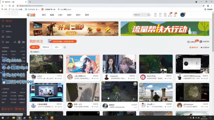Click the search magnifier icon
Viewport: 214px width, 120px height.
point(148,15)
